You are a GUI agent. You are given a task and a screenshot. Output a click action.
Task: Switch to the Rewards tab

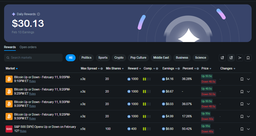tap(10, 47)
